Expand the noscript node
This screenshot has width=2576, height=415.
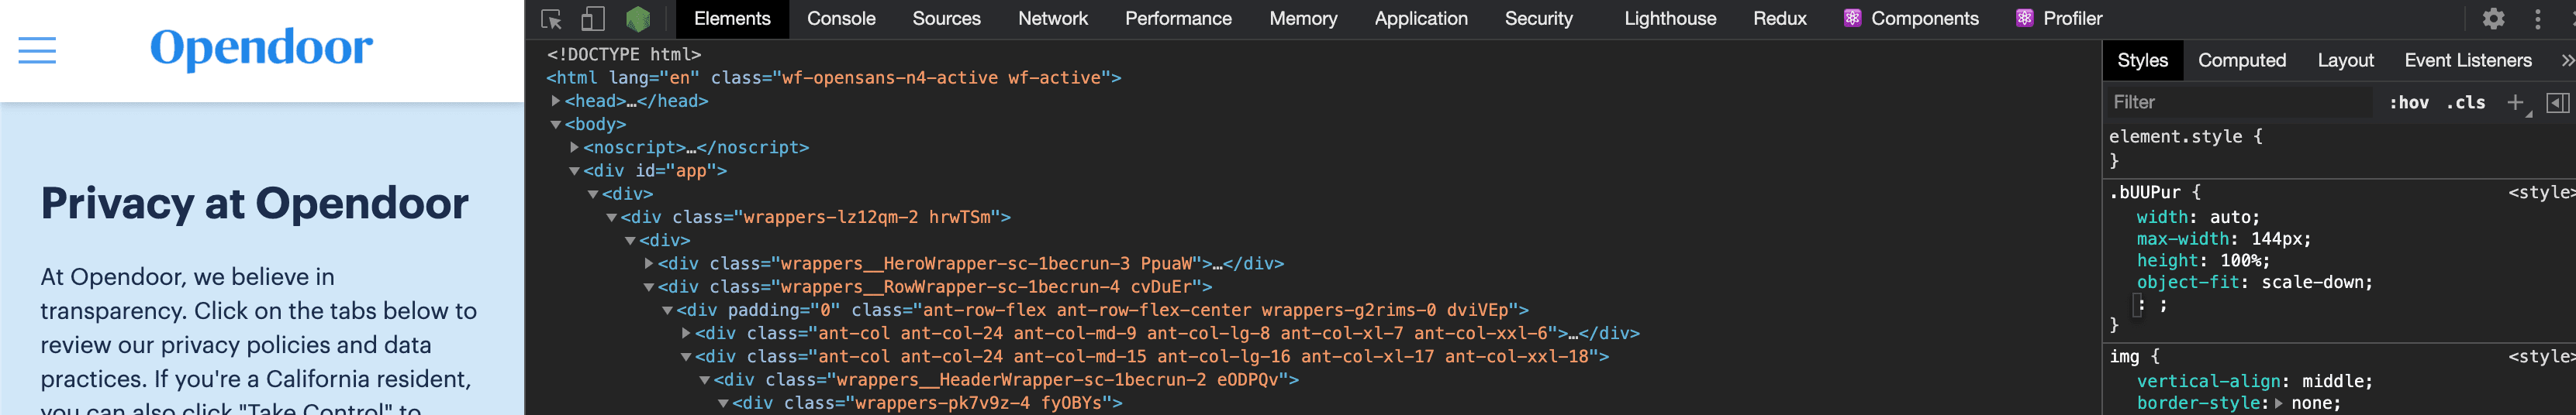575,148
